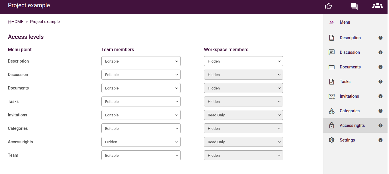Click the help icon next to Description

381,38
